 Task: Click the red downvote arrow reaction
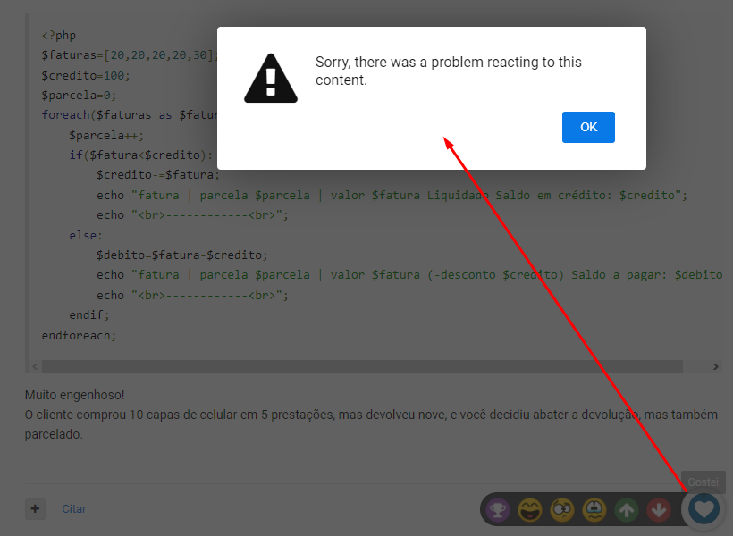[659, 509]
